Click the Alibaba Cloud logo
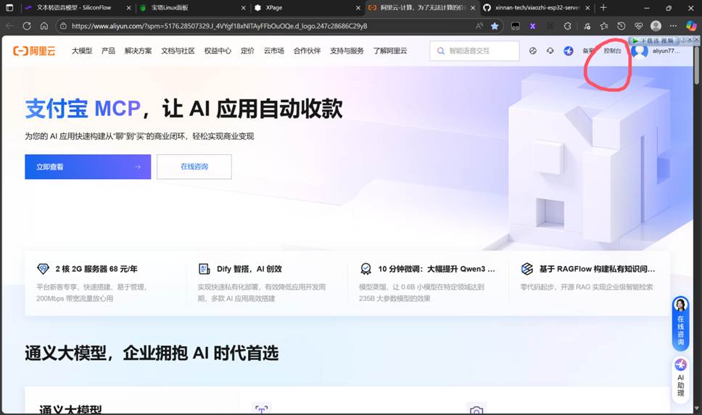Image resolution: width=702 pixels, height=415 pixels. (37, 51)
